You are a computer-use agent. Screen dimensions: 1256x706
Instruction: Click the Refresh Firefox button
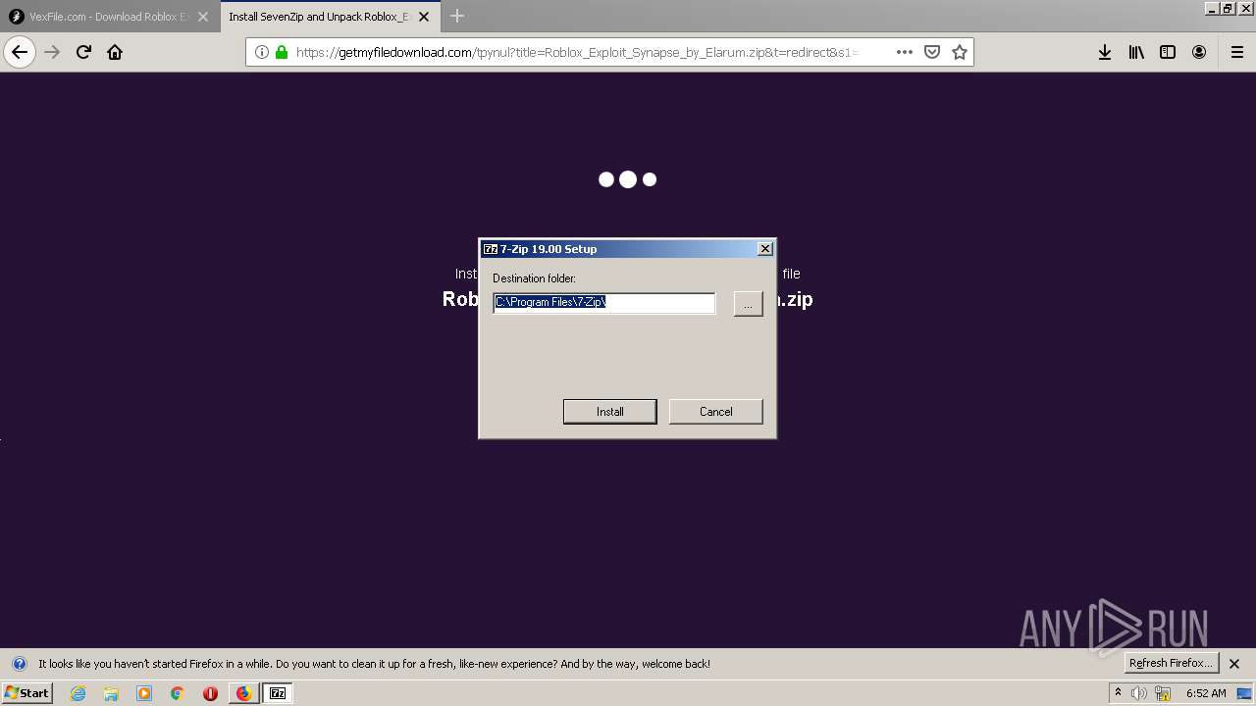(1173, 663)
